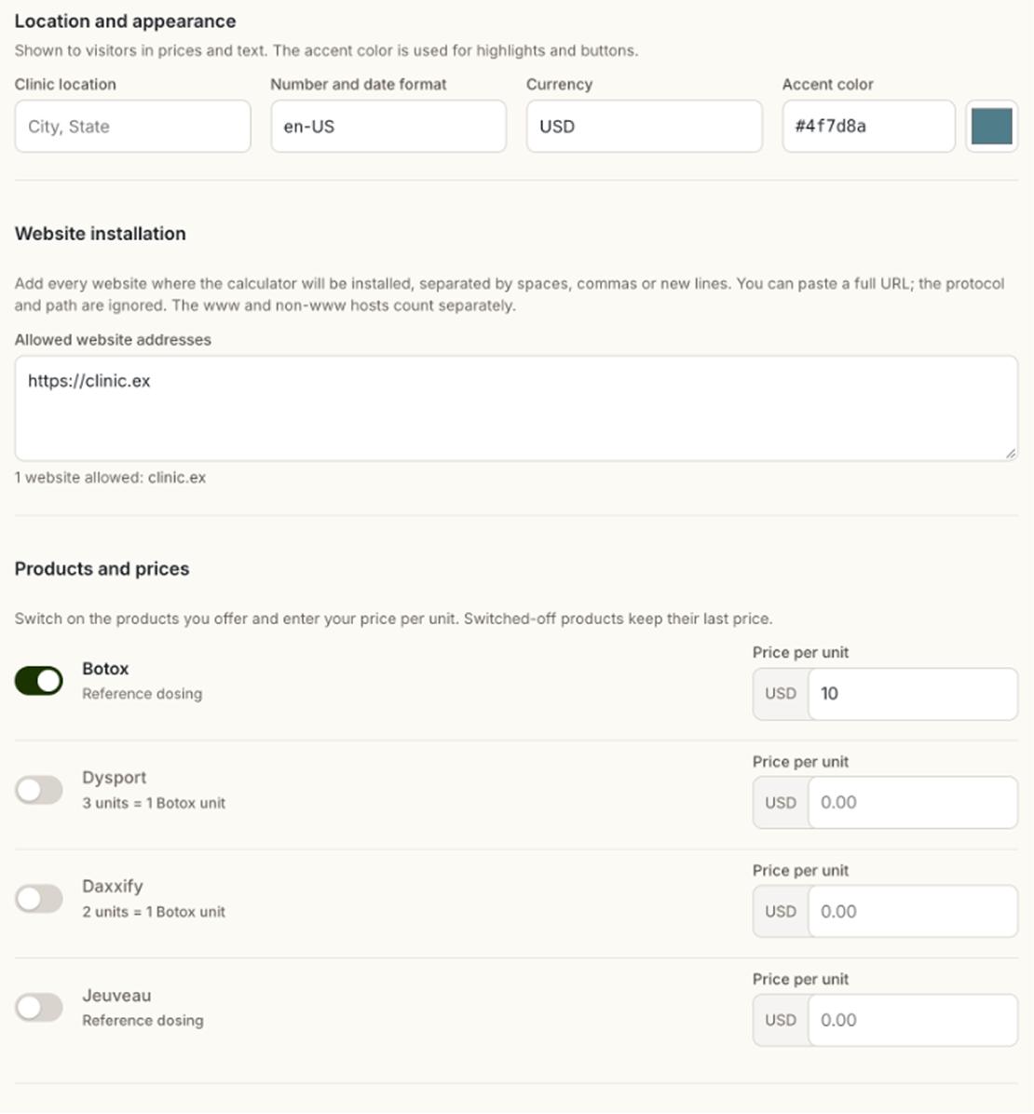Click the 'Website installation' heading
This screenshot has width=1034, height=1114.
pos(101,234)
